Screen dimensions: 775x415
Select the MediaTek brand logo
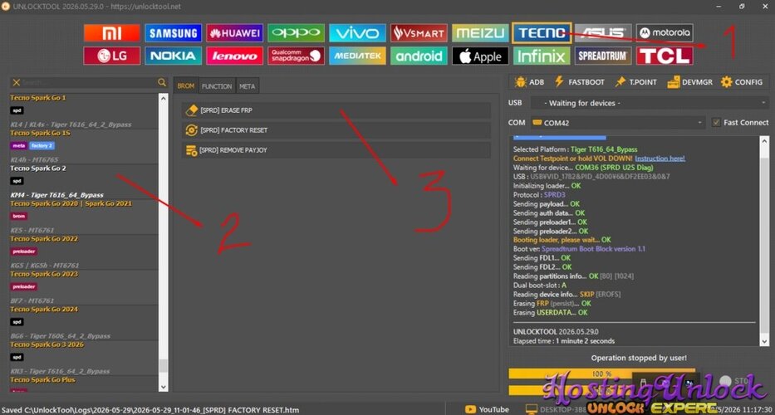[x=357, y=56]
